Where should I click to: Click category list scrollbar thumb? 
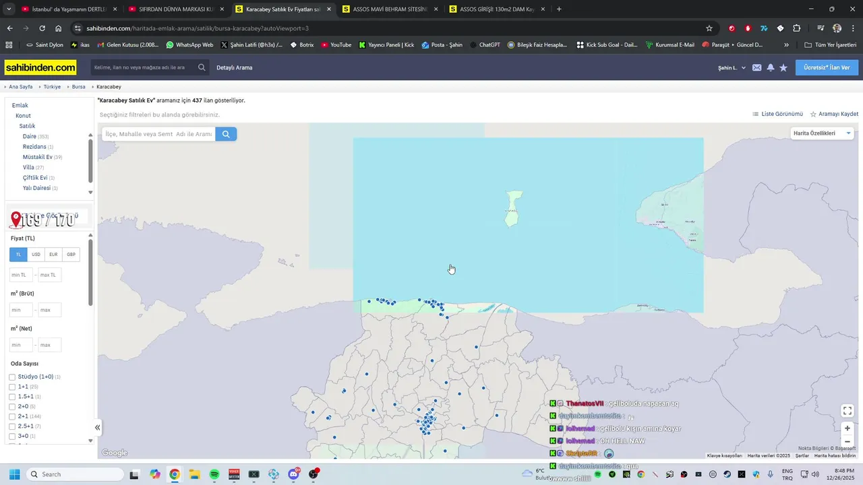[x=90, y=162]
